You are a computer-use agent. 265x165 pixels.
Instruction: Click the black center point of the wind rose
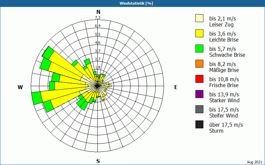click(x=97, y=86)
